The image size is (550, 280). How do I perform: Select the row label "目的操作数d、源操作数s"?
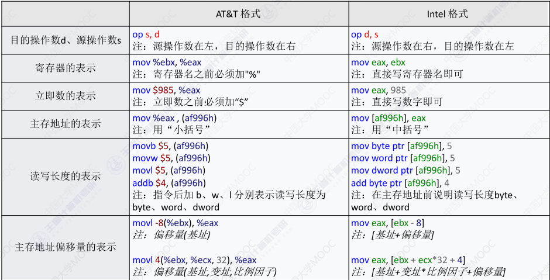click(x=66, y=40)
